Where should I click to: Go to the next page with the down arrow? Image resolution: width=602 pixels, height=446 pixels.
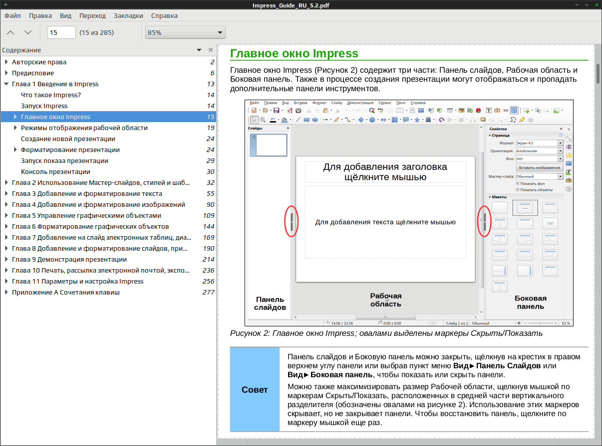click(28, 32)
